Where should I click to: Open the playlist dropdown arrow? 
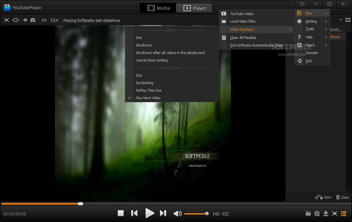pyautogui.click(x=341, y=20)
